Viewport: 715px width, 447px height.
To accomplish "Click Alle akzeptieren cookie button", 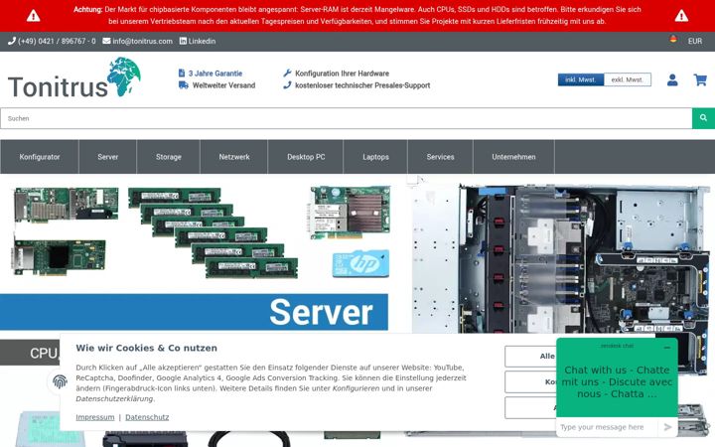I will 530,357.
